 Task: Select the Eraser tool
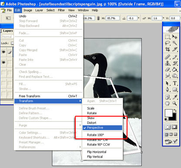[x=168, y=70]
